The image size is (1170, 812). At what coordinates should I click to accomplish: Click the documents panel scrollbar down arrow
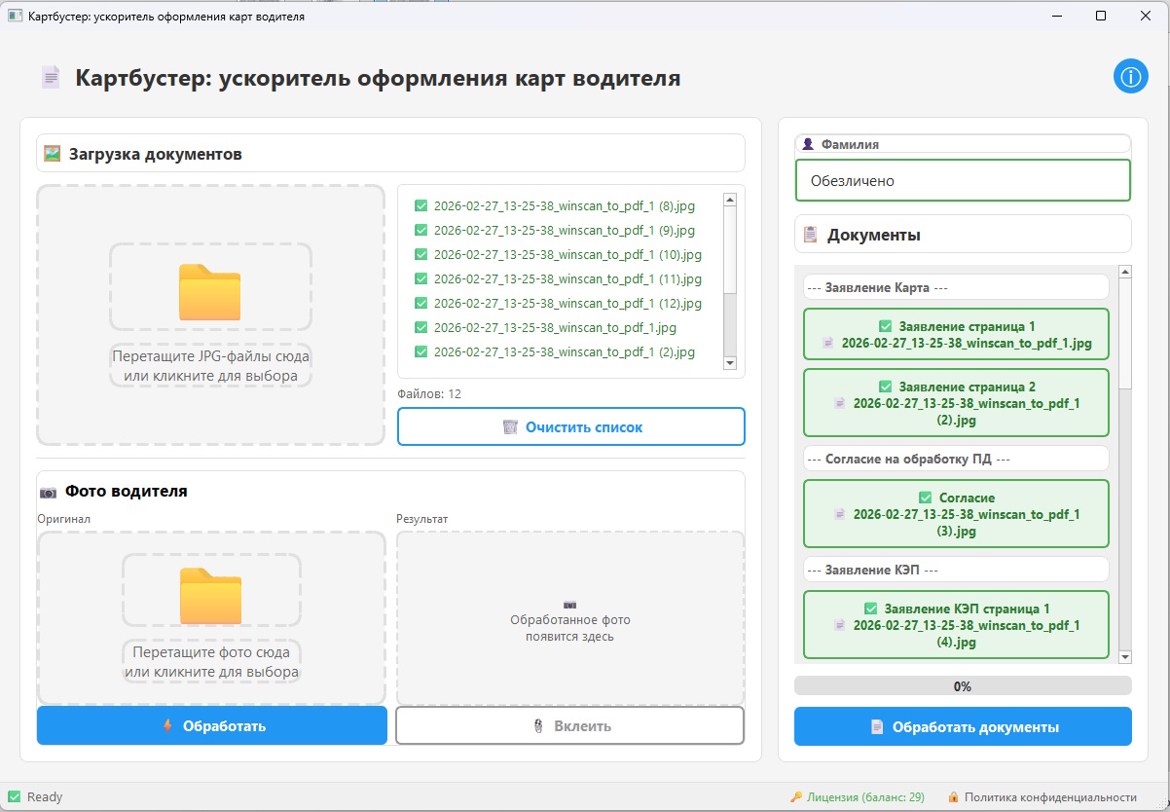[1125, 657]
